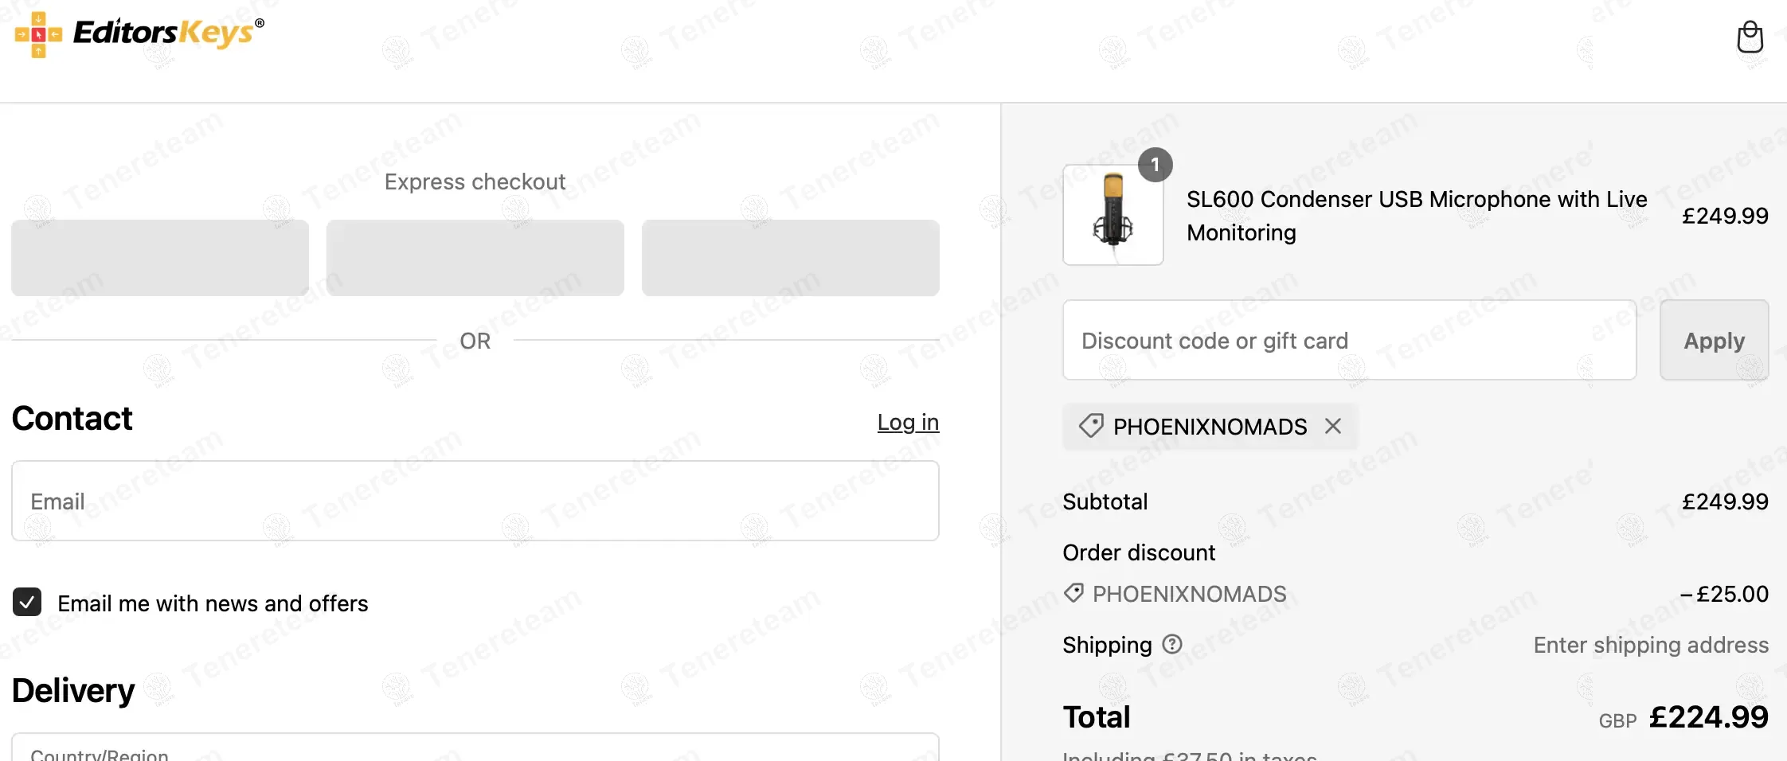Click the SL600 Condenser USB Microphone title
Screen dimensions: 1787x761
(1416, 216)
